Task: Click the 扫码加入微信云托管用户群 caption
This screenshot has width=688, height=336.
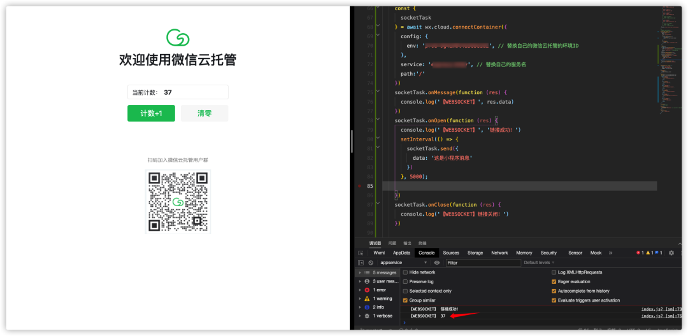Action: (x=178, y=160)
